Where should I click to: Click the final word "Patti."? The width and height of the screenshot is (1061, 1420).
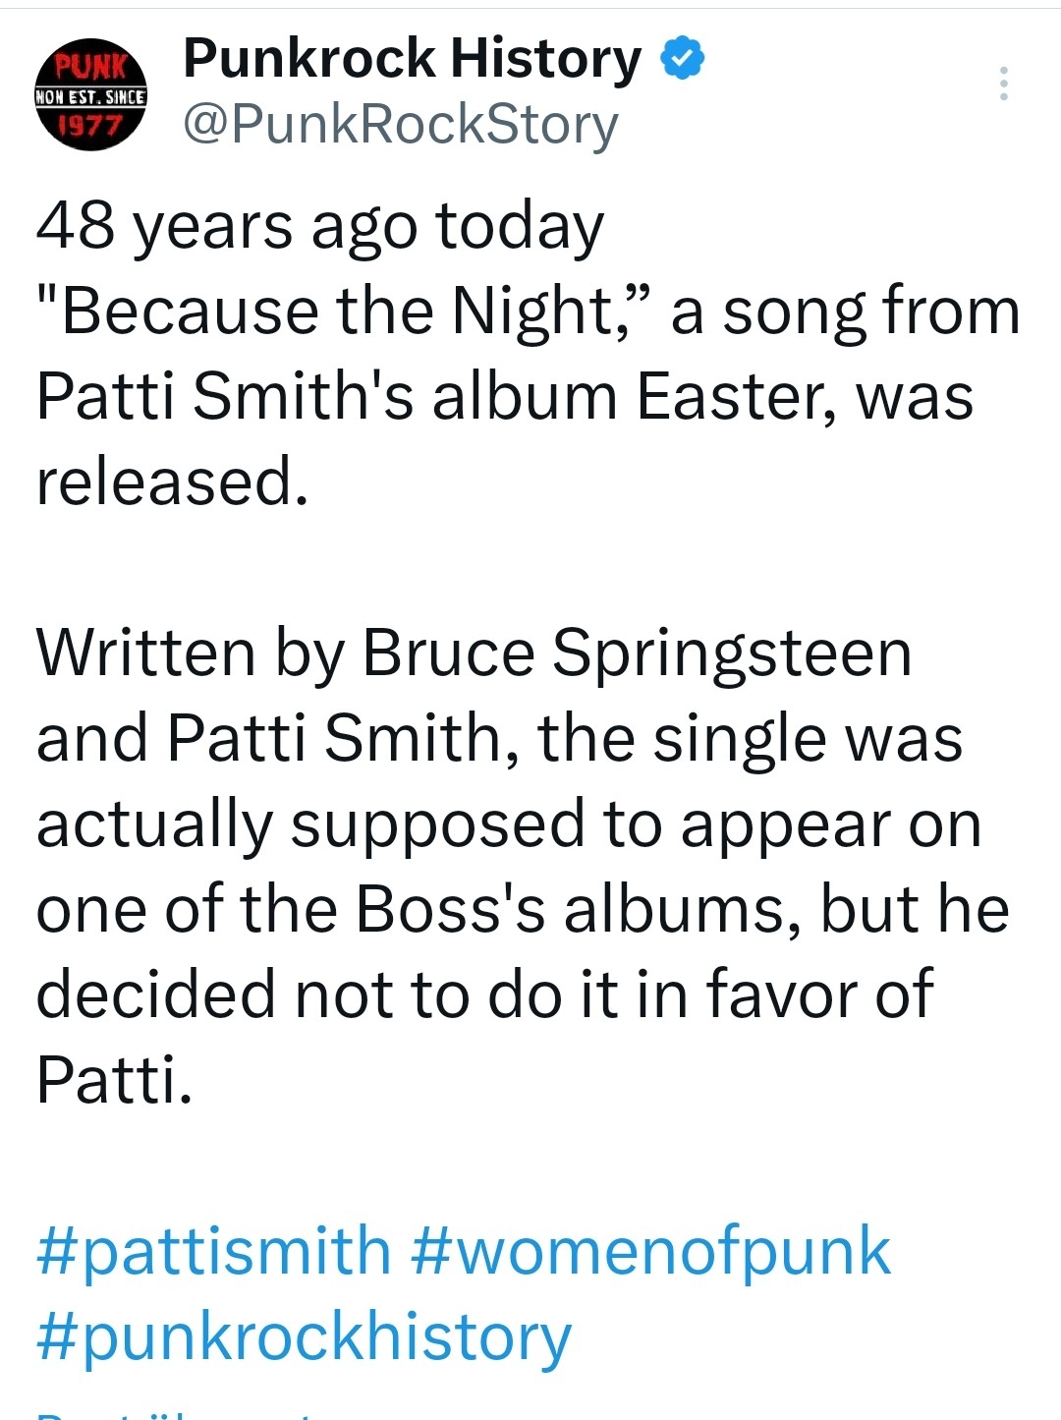(114, 1079)
